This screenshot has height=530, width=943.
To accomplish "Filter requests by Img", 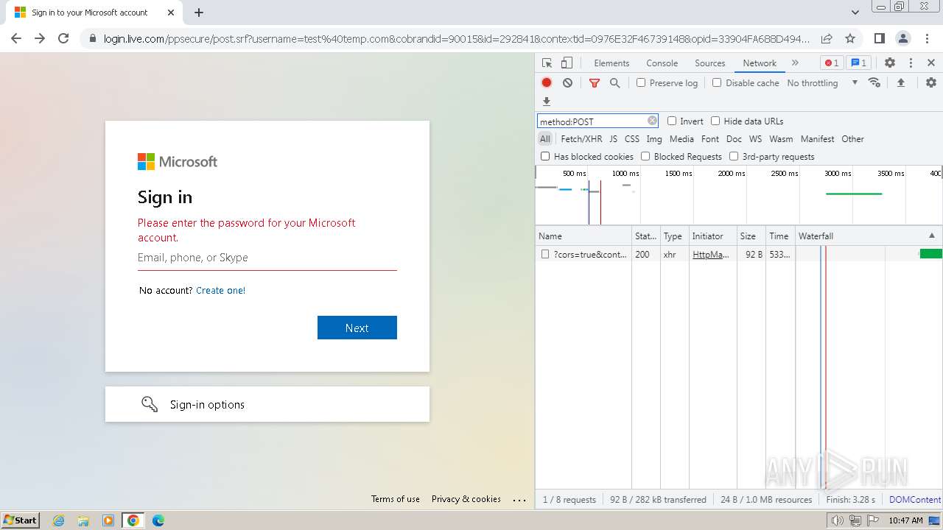I will point(654,139).
